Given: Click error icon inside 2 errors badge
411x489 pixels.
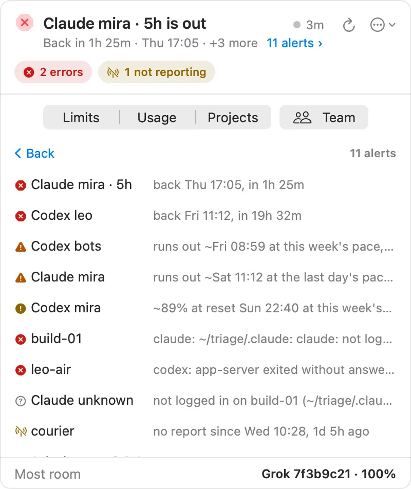Looking at the screenshot, I should tap(29, 72).
